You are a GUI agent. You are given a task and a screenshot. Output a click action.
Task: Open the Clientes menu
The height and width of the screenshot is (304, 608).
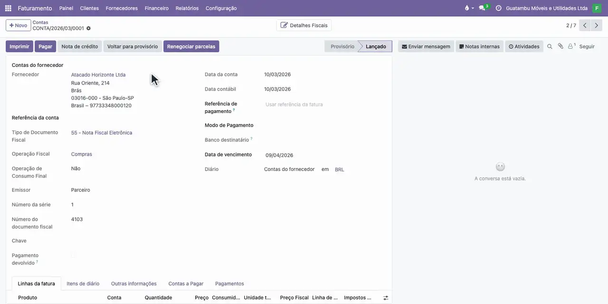pyautogui.click(x=89, y=8)
